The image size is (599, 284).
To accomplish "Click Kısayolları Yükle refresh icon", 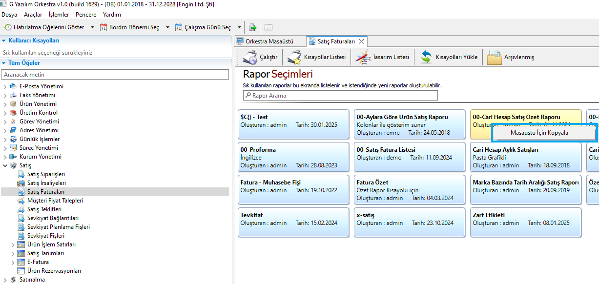I will (x=426, y=57).
